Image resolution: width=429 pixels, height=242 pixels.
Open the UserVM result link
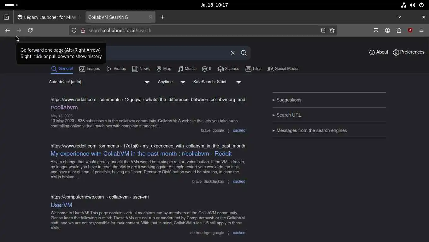[x=61, y=205]
